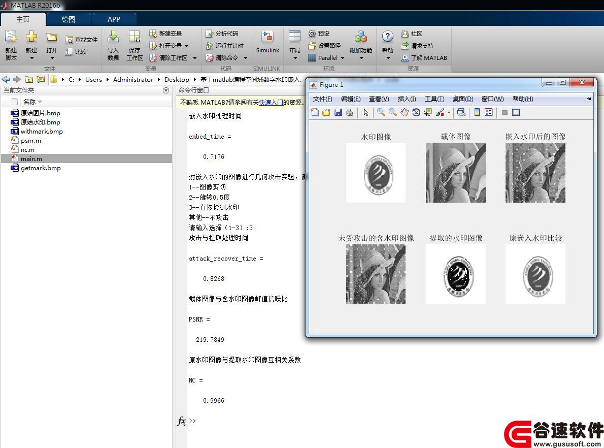604x448 pixels.
Task: Expand the New (新建) dropdown
Action: point(31,58)
